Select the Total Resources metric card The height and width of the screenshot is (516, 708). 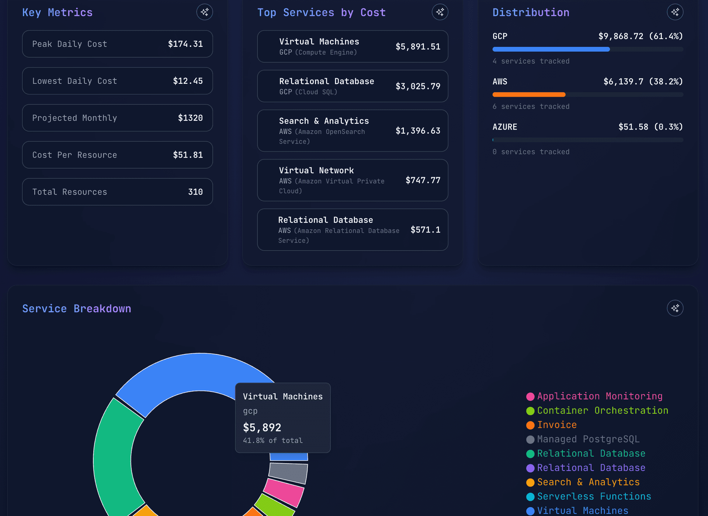click(x=117, y=192)
